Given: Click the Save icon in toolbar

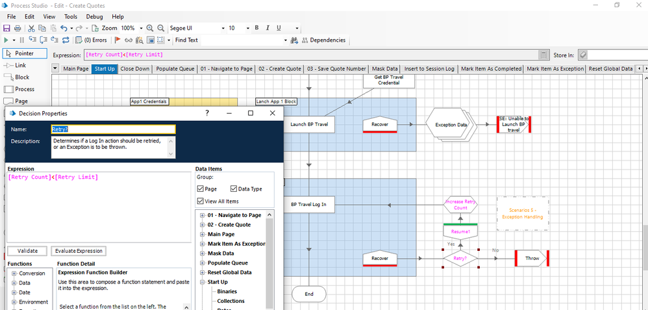Looking at the screenshot, I should point(6,29).
